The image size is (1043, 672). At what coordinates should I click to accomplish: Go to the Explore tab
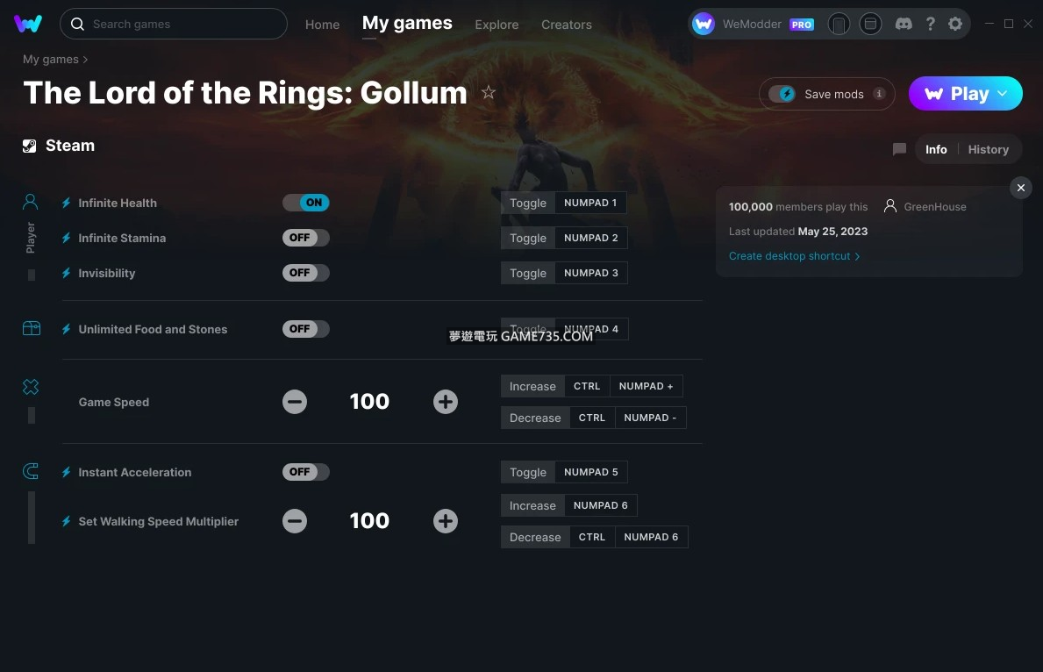tap(496, 25)
